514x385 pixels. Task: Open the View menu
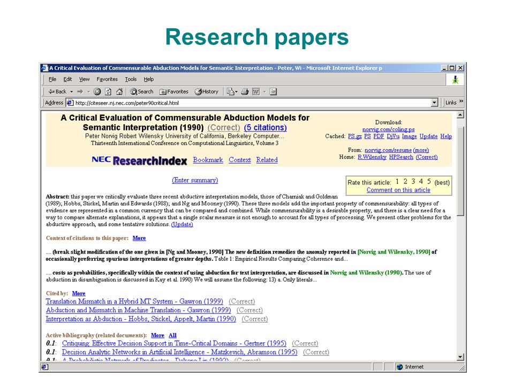pyautogui.click(x=84, y=79)
